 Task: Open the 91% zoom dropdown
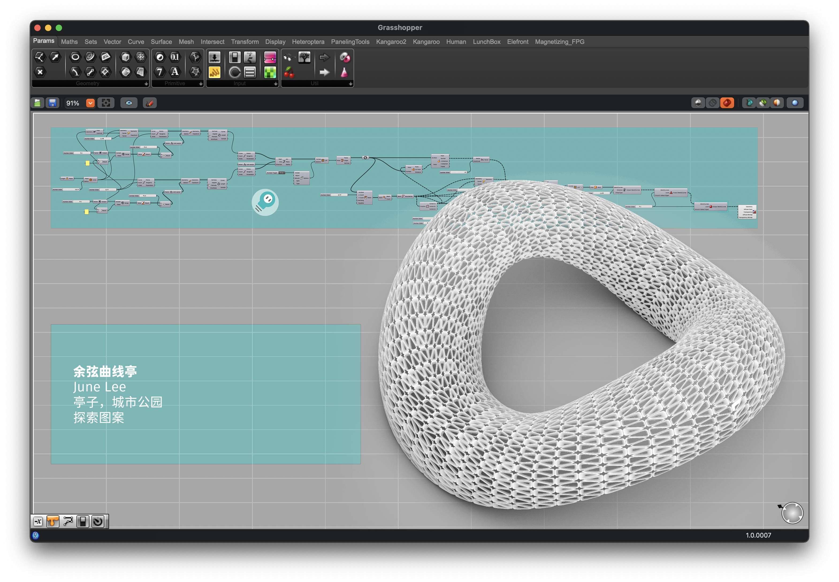pyautogui.click(x=90, y=103)
